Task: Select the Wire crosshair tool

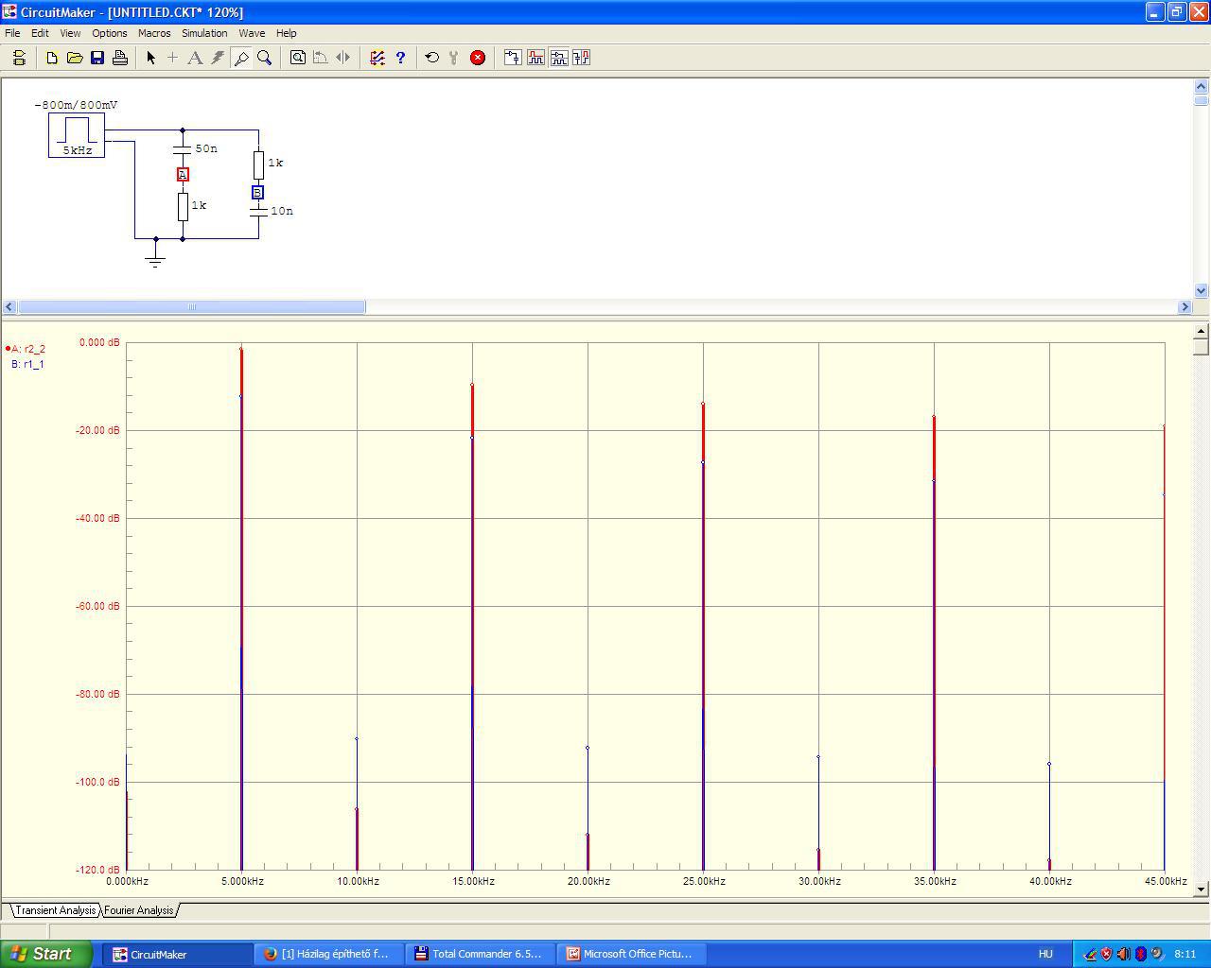Action: point(172,58)
